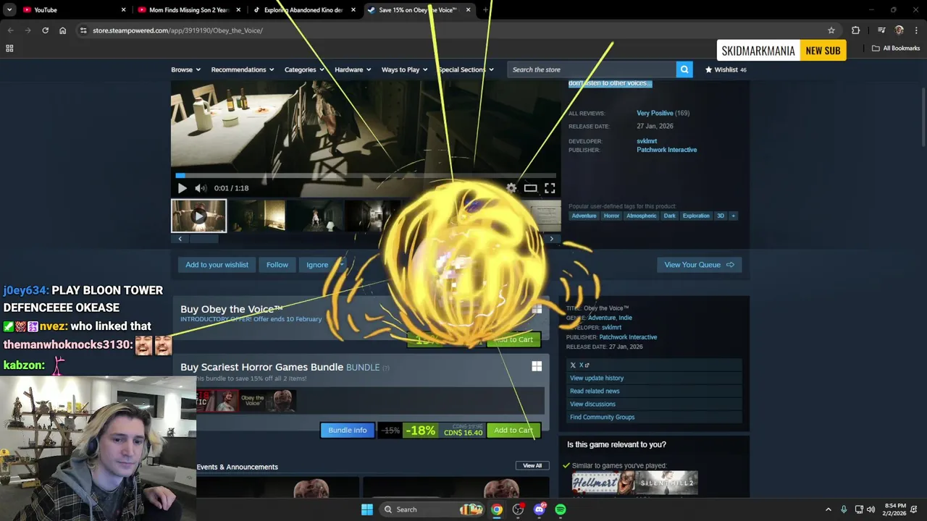The width and height of the screenshot is (927, 521).
Task: Add more tags with the plus button
Action: (733, 216)
